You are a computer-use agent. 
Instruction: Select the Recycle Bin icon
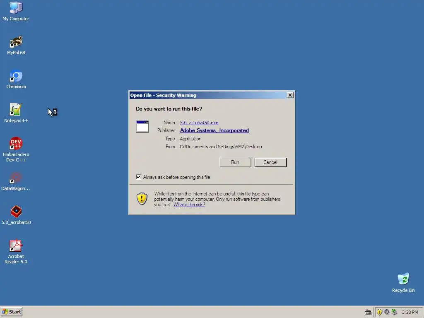point(403,283)
